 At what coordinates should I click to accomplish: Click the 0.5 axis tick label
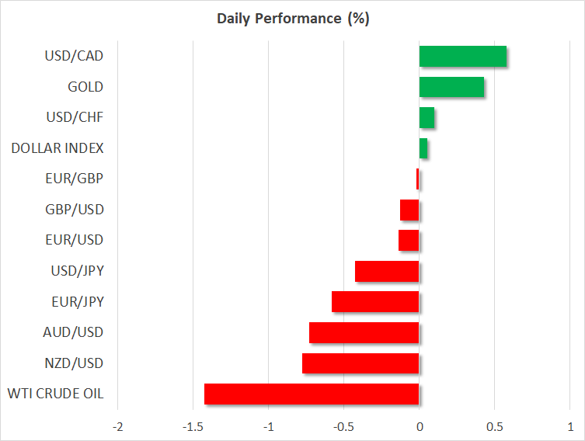[494, 427]
